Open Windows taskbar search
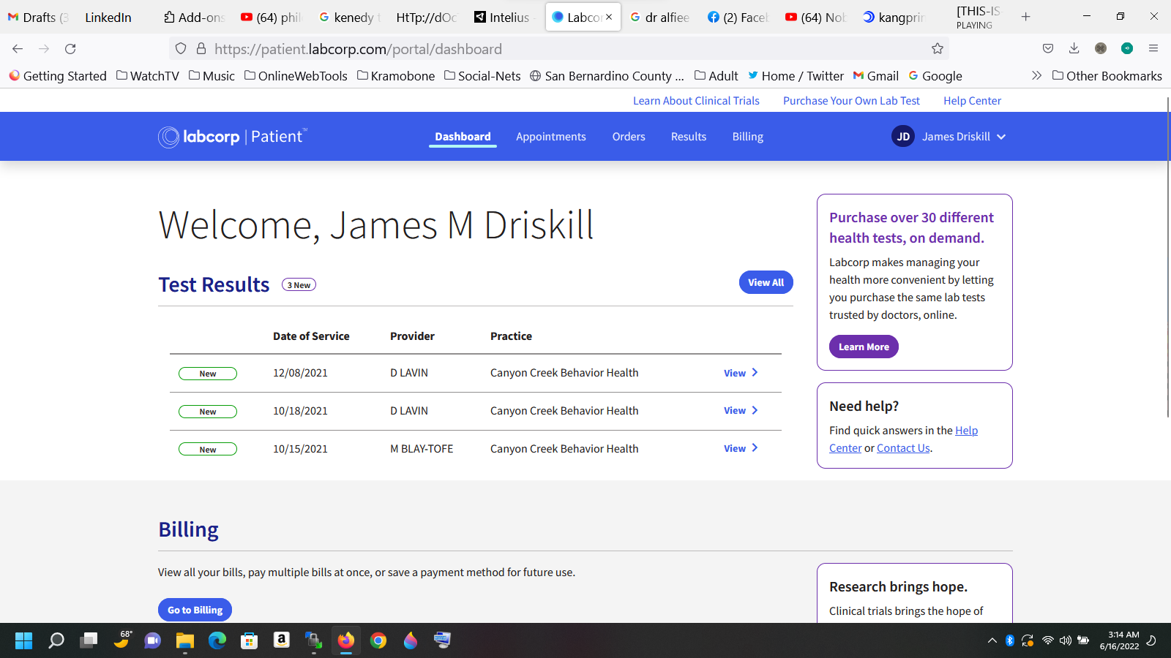 tap(56, 640)
